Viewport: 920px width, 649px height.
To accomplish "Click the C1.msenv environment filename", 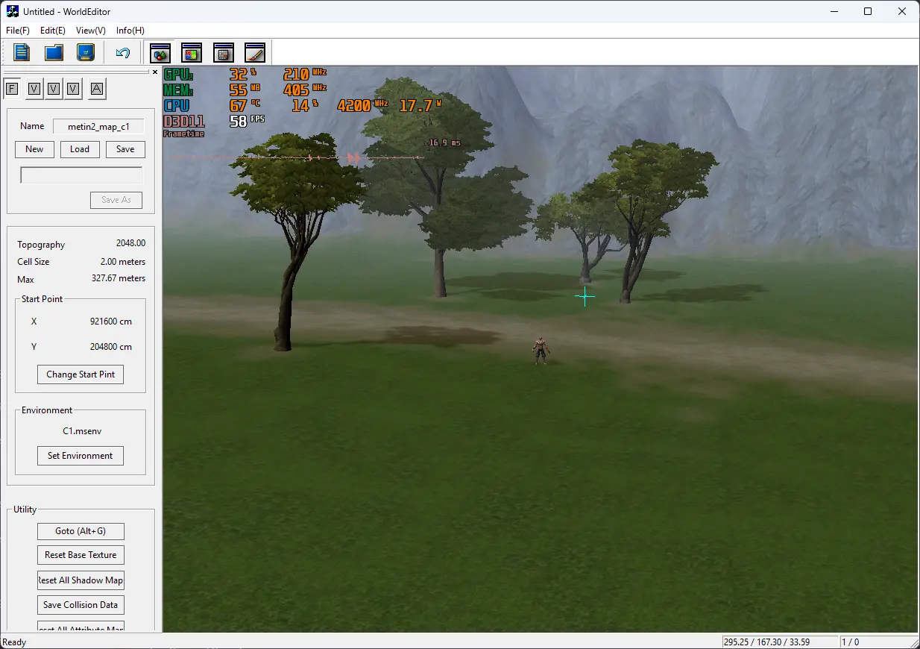I will point(81,431).
